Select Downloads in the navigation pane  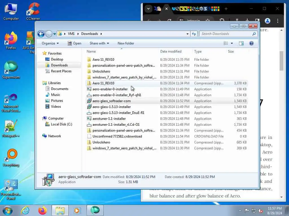tap(59, 65)
